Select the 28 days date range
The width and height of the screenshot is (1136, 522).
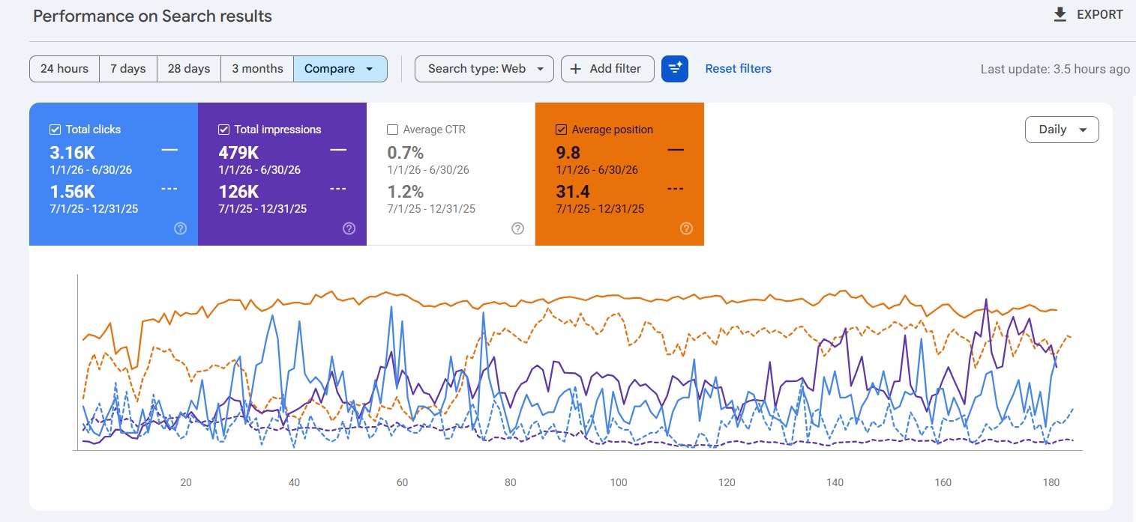click(x=189, y=68)
